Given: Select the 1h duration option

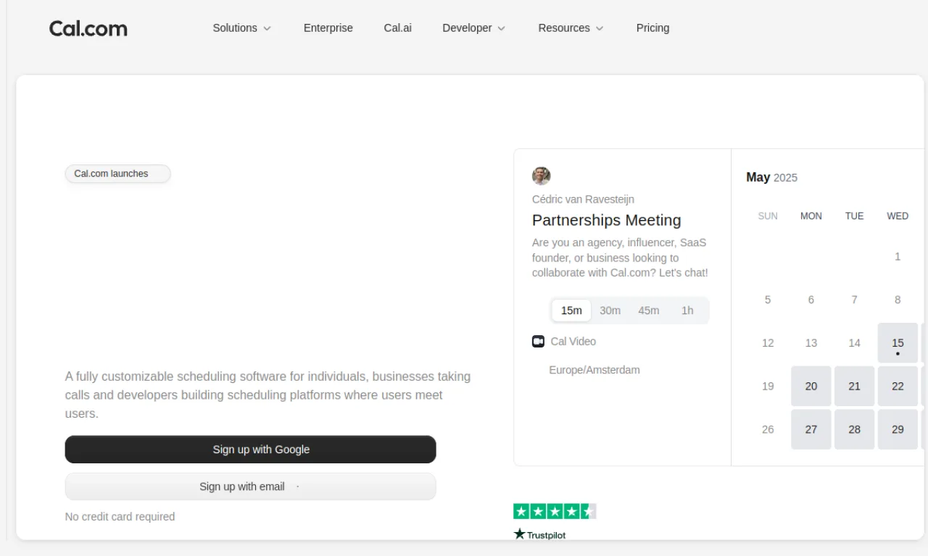Looking at the screenshot, I should point(687,311).
